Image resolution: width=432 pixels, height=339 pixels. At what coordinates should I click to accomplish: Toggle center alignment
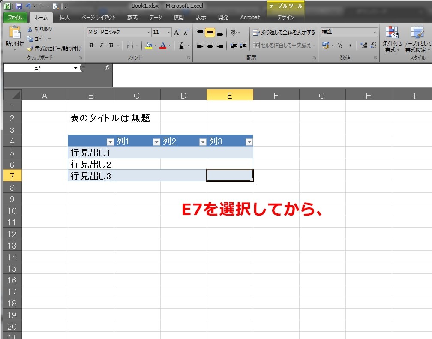pos(210,45)
